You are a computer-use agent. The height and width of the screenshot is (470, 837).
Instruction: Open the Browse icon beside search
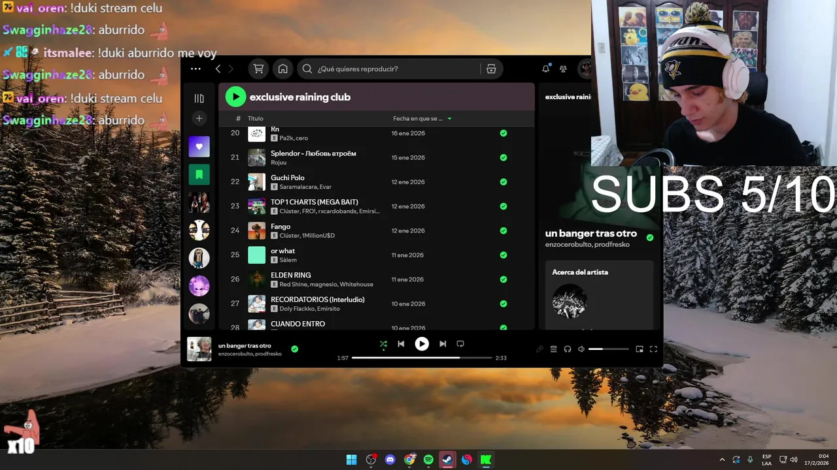[x=491, y=69]
